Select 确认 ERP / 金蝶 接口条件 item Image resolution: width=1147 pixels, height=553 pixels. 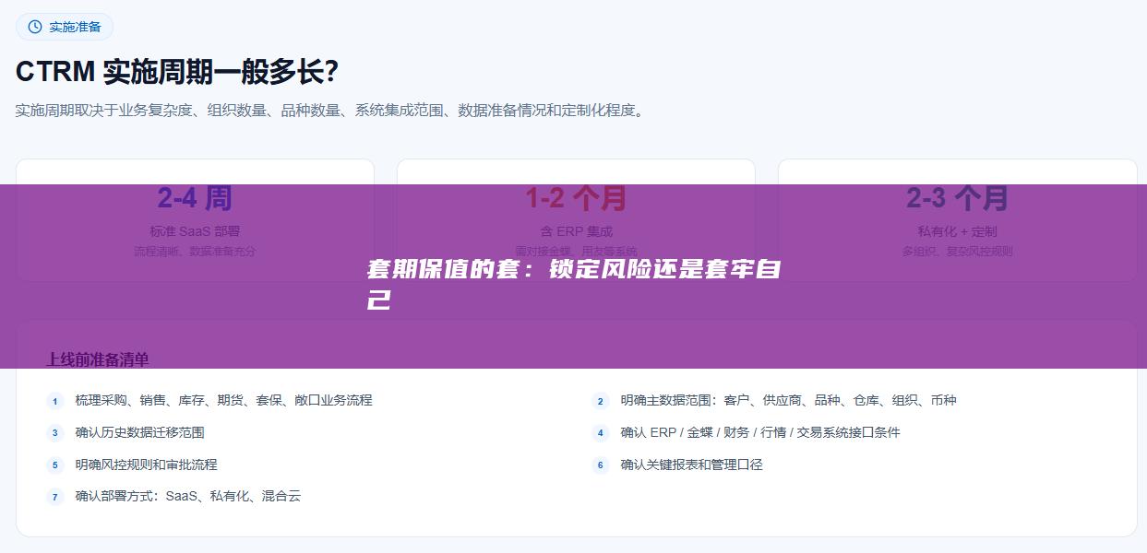[760, 432]
